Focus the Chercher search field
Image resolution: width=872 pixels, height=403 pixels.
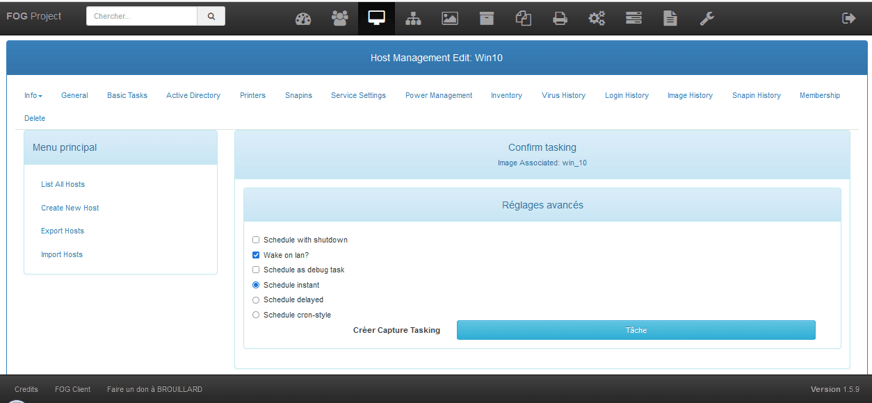pyautogui.click(x=142, y=16)
